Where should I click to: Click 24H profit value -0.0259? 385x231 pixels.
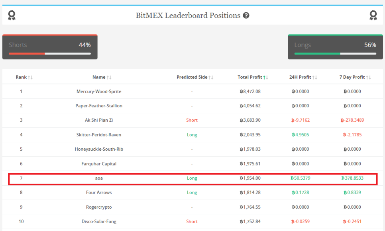point(300,221)
